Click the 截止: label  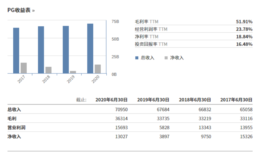(x=81, y=100)
